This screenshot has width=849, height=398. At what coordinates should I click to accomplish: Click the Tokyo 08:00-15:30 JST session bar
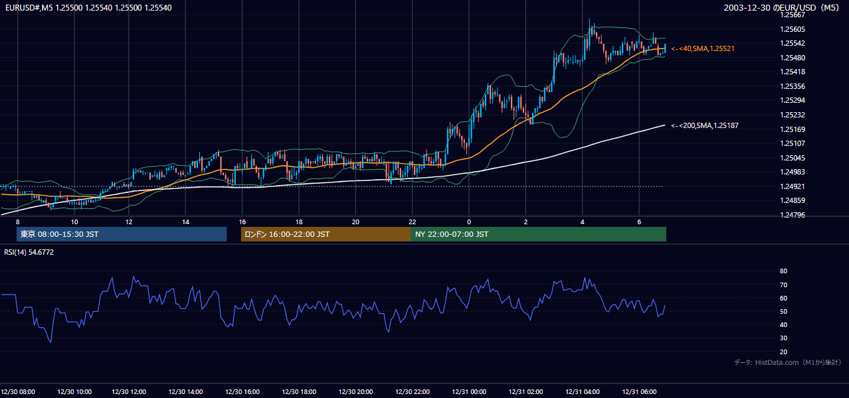tap(122, 234)
